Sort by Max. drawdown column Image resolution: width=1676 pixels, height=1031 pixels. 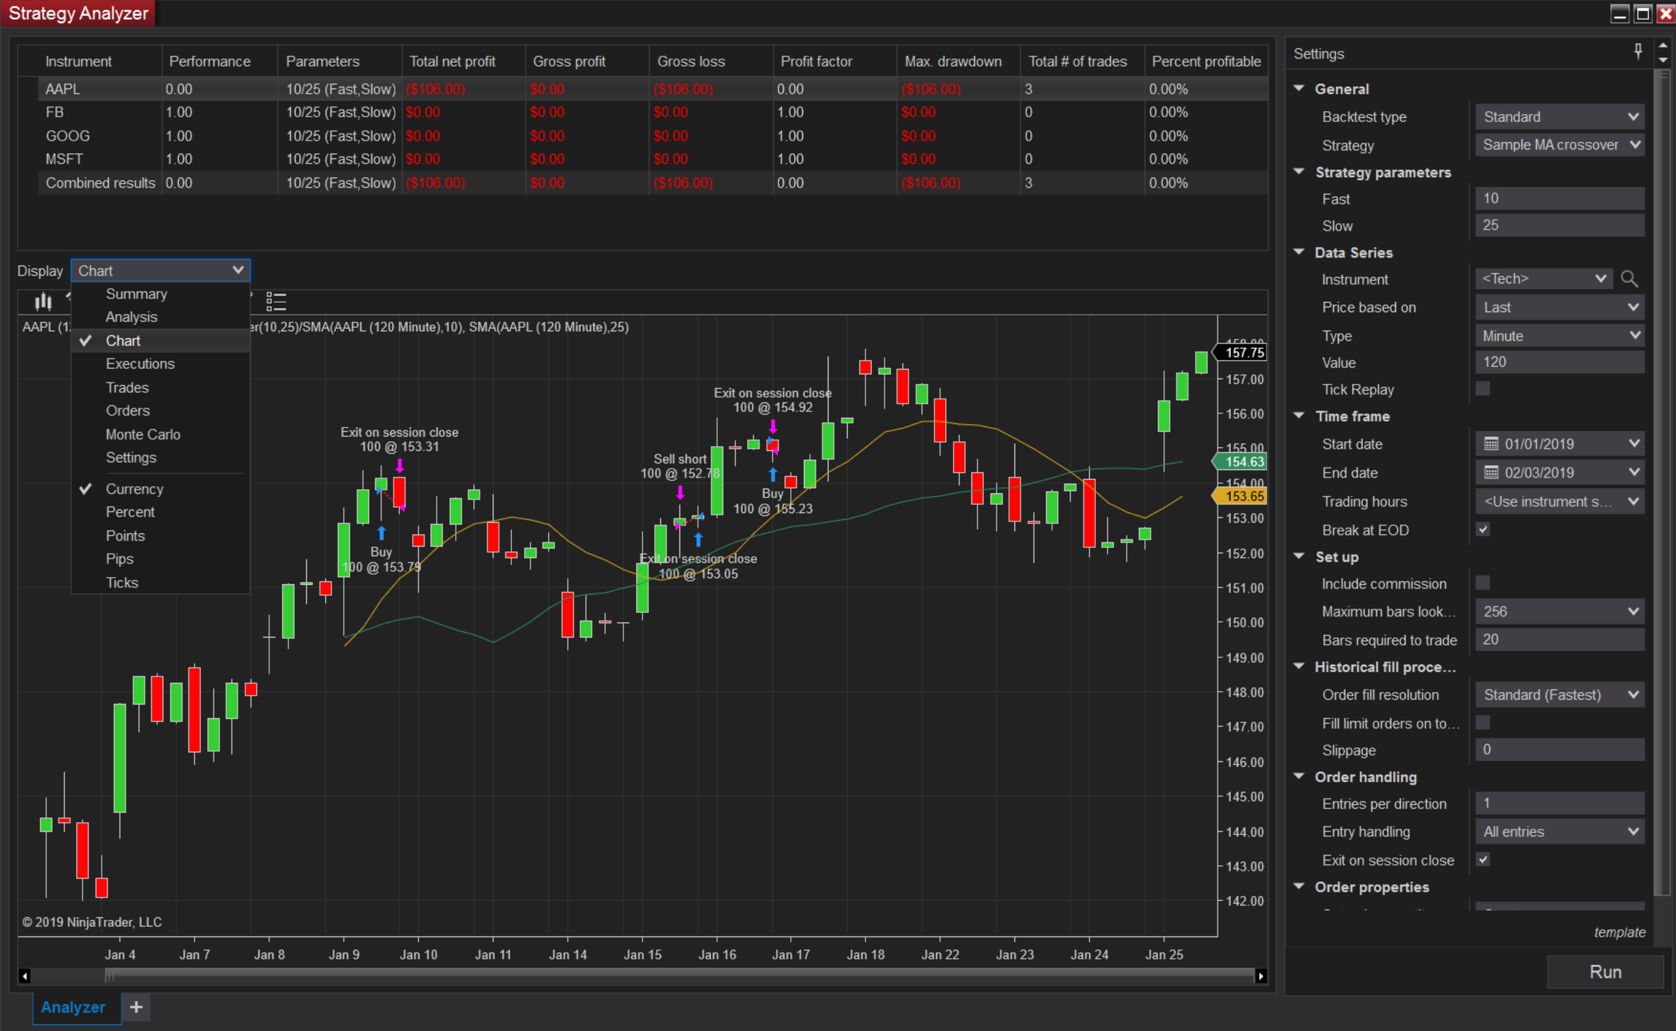[x=958, y=62]
